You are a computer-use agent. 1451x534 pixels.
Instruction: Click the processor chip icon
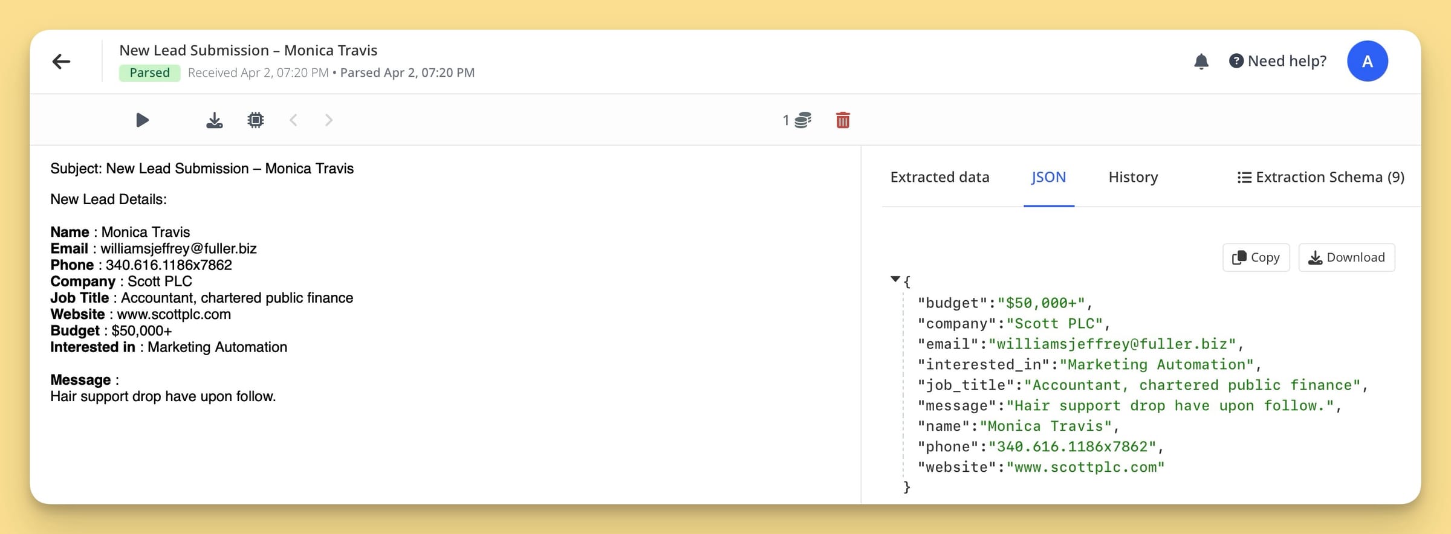256,120
